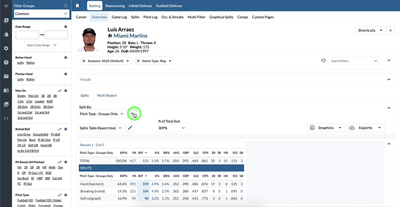Remove the Seasons: 2023 filter with its X
Viewport: 400px width, 207px height.
click(84, 61)
